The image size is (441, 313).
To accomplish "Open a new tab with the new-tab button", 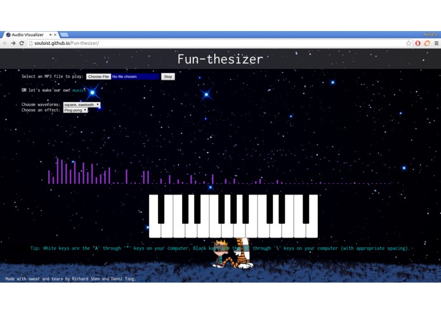I will pos(64,35).
